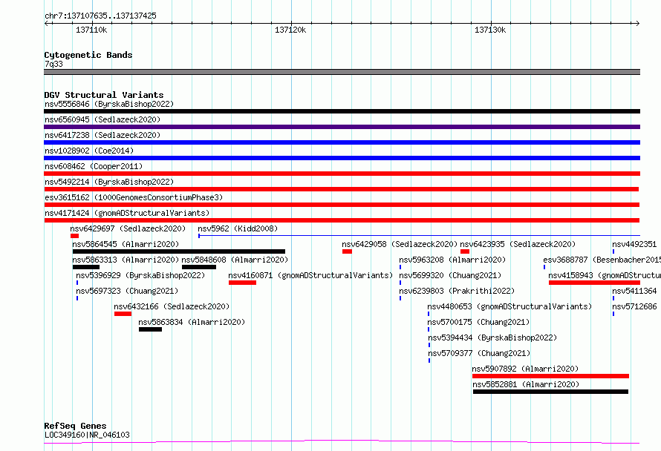Click the nsv4480653 (gnomADStructuralVariants) label
Screen dimensions: 661x451
point(509,306)
